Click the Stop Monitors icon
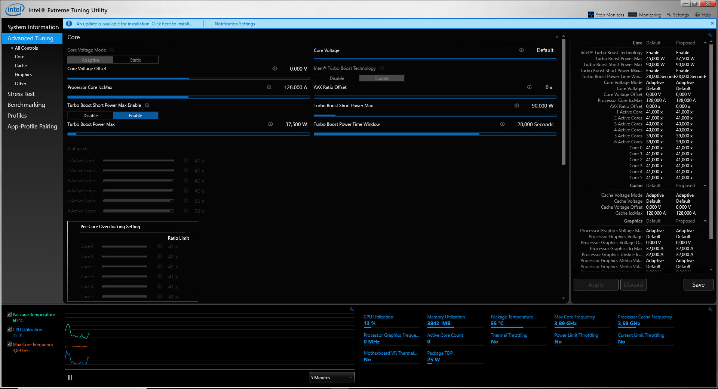The image size is (718, 389). point(591,15)
